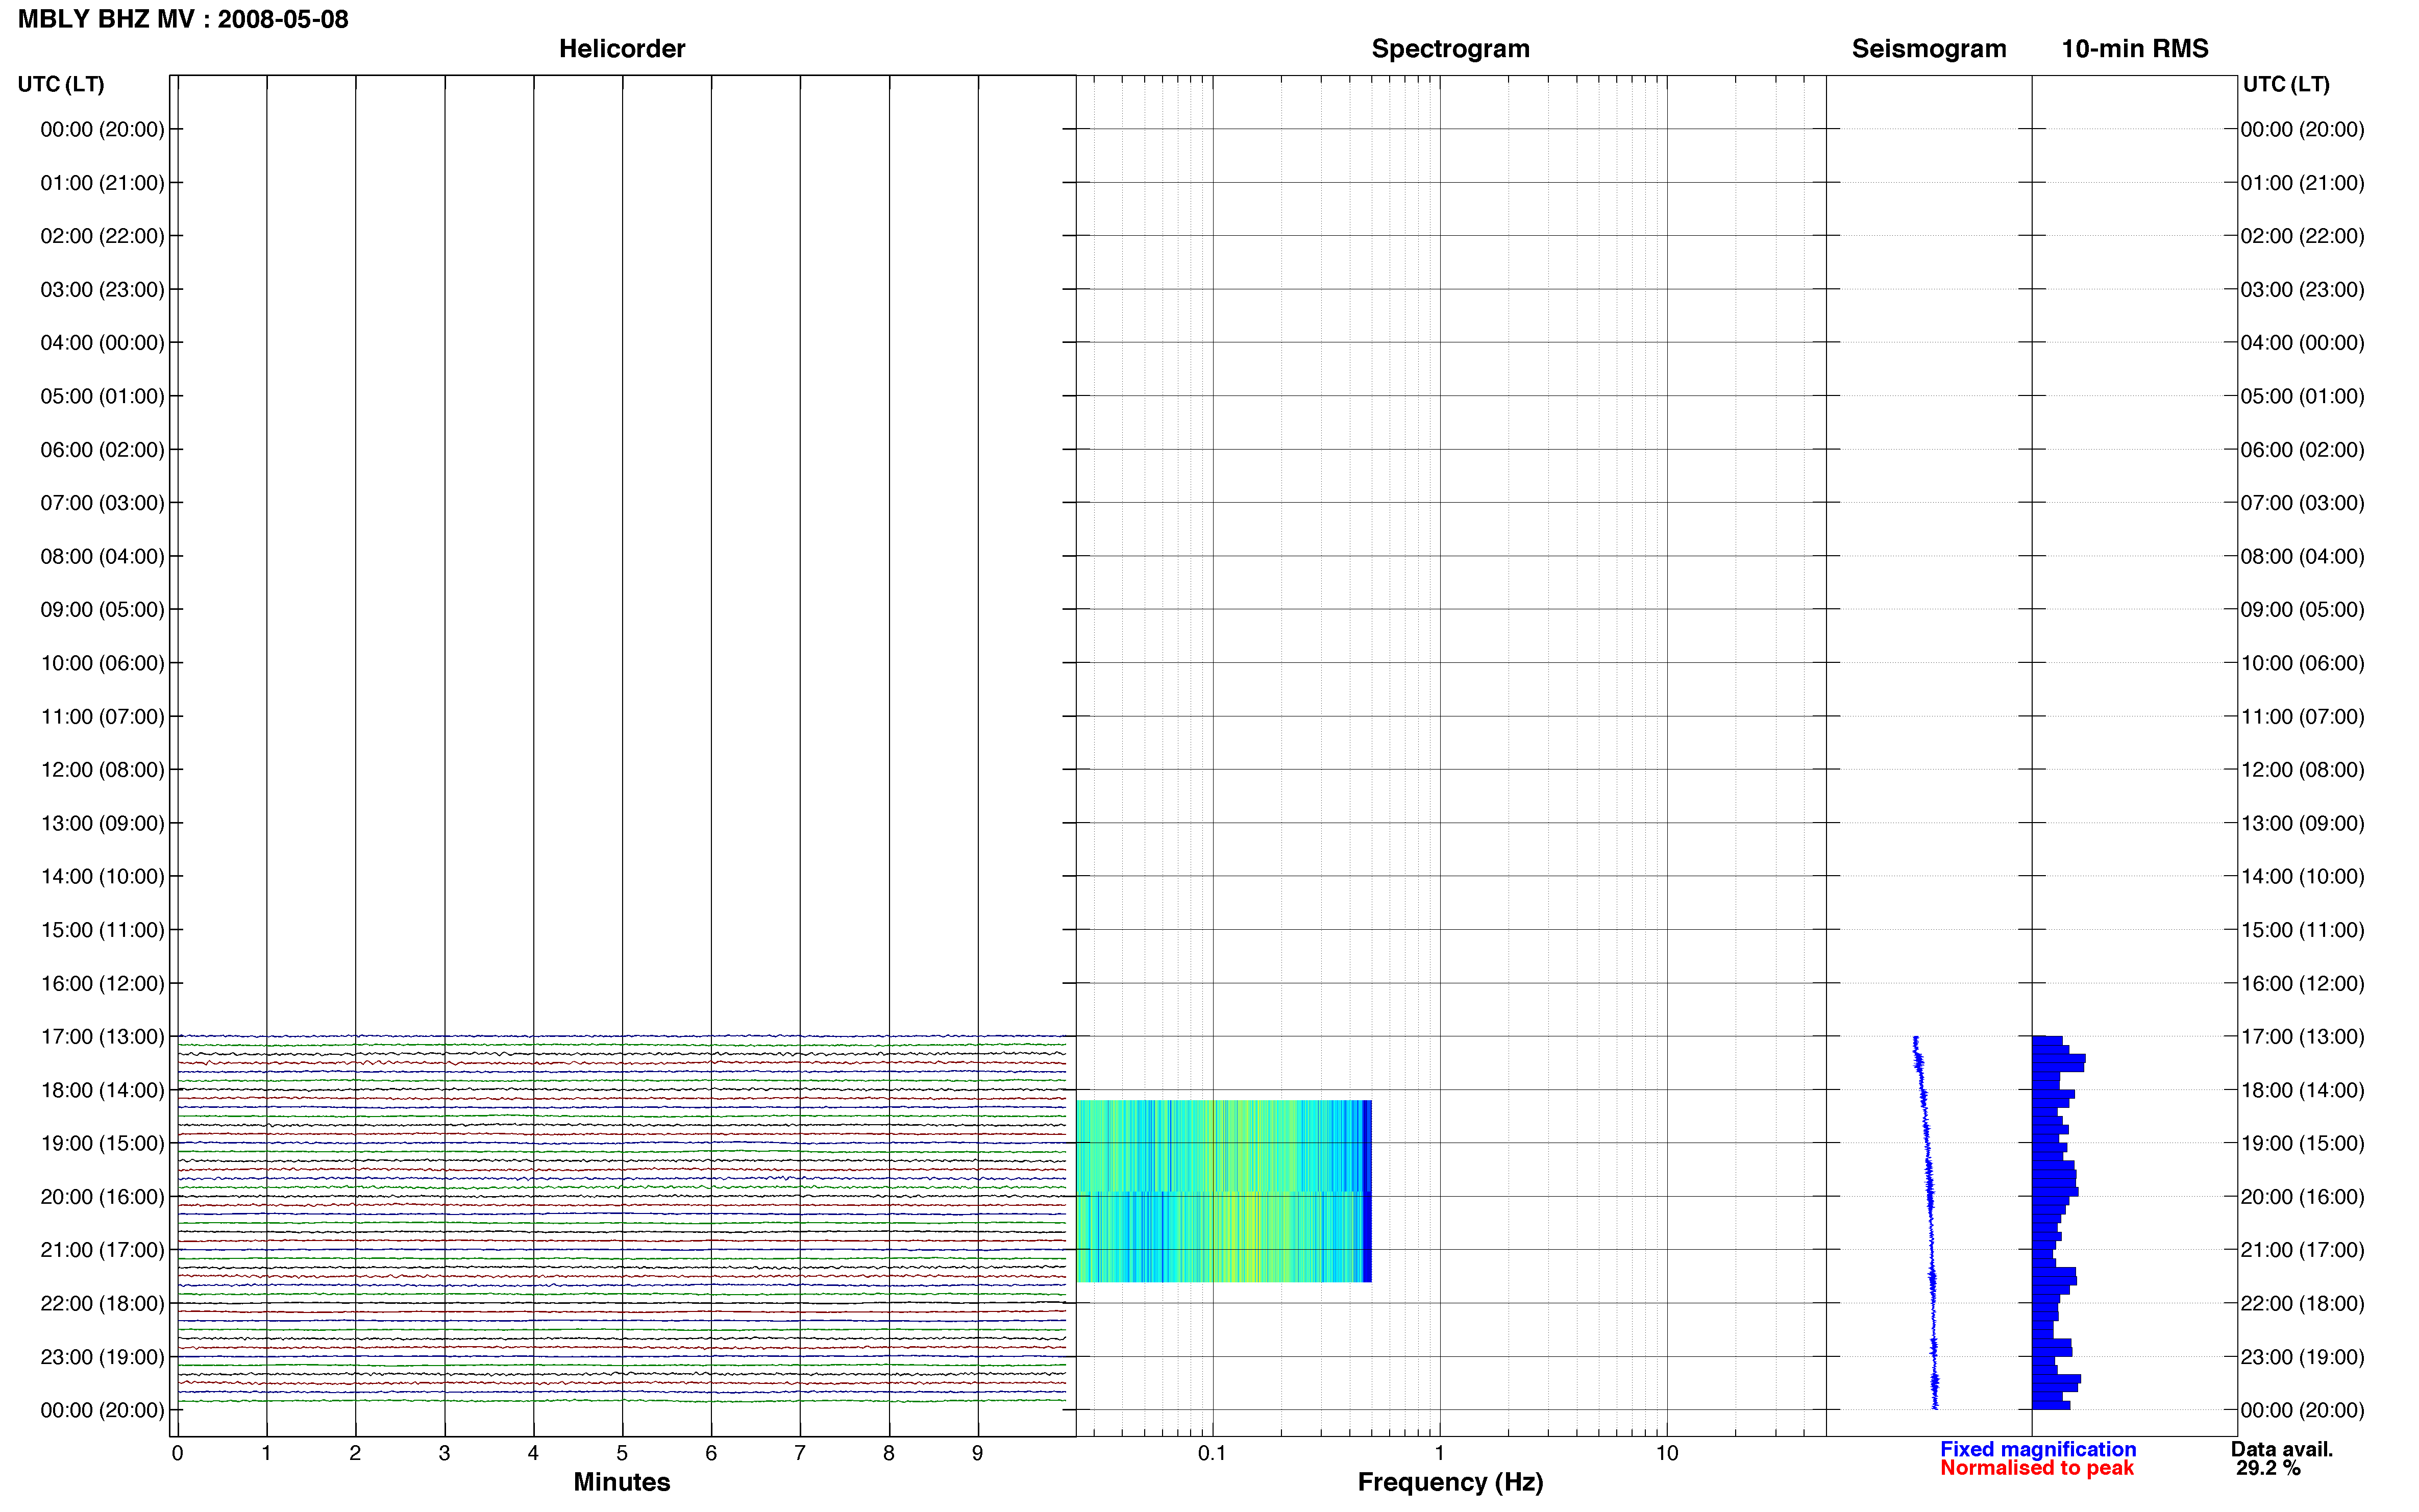Viewport: 2419px width, 1512px height.
Task: Click left axis label 15:00 (11:00)
Action: [102, 930]
